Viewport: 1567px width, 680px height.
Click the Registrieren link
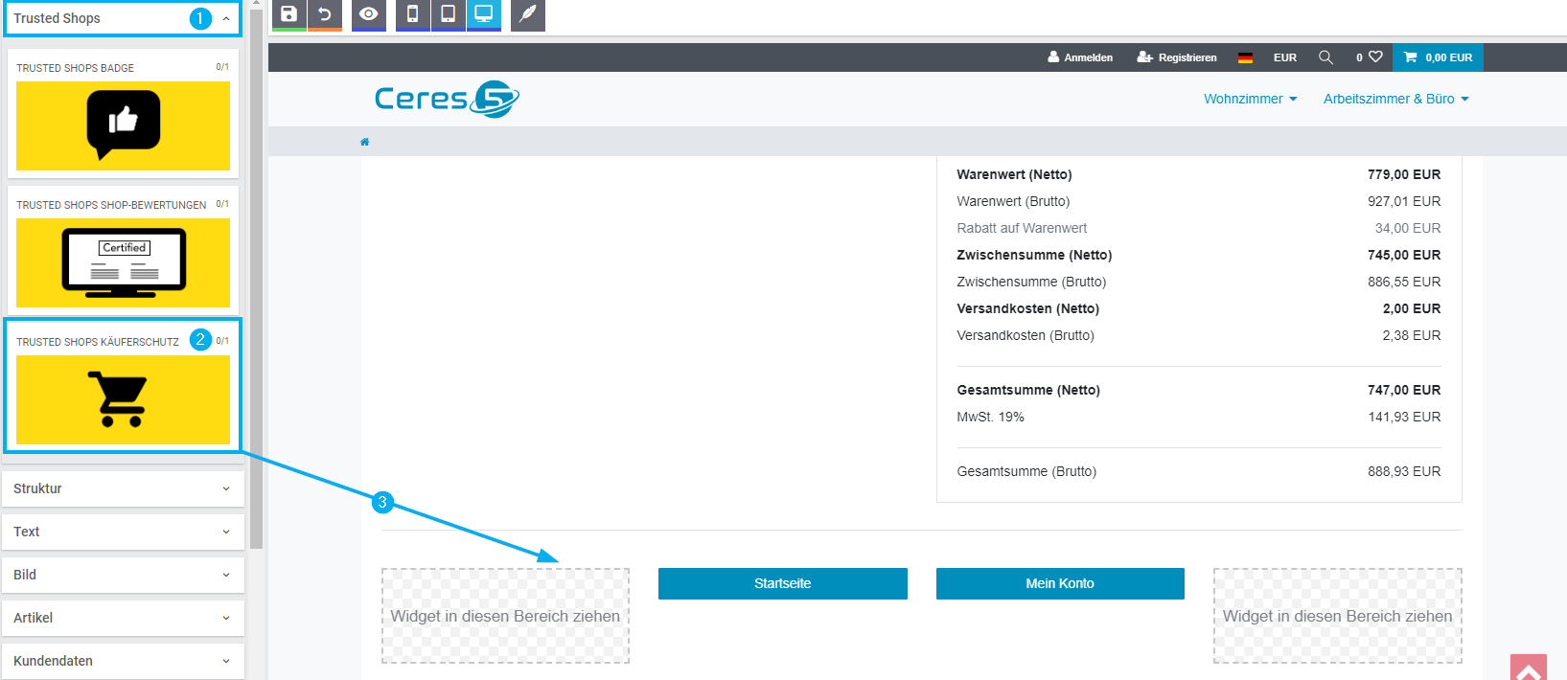pyautogui.click(x=1177, y=57)
